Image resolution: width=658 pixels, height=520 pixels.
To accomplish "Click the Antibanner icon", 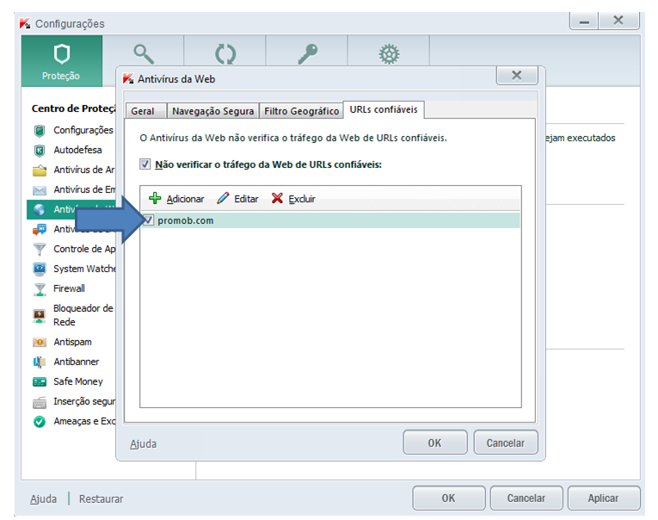I will coord(40,362).
